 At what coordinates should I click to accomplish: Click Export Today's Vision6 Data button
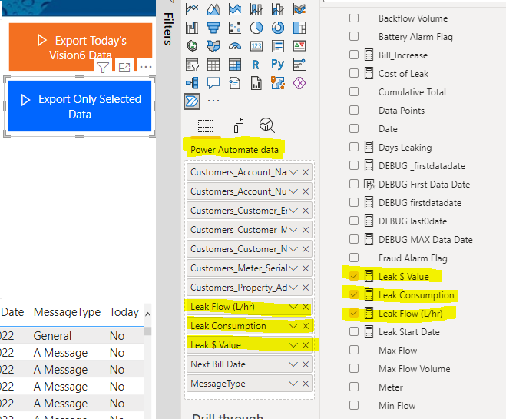coord(81,47)
